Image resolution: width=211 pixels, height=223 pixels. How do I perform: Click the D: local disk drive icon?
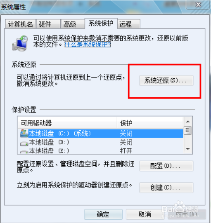click(x=24, y=143)
